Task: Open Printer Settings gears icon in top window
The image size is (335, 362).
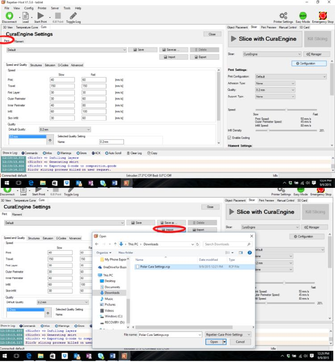Action: (283, 16)
